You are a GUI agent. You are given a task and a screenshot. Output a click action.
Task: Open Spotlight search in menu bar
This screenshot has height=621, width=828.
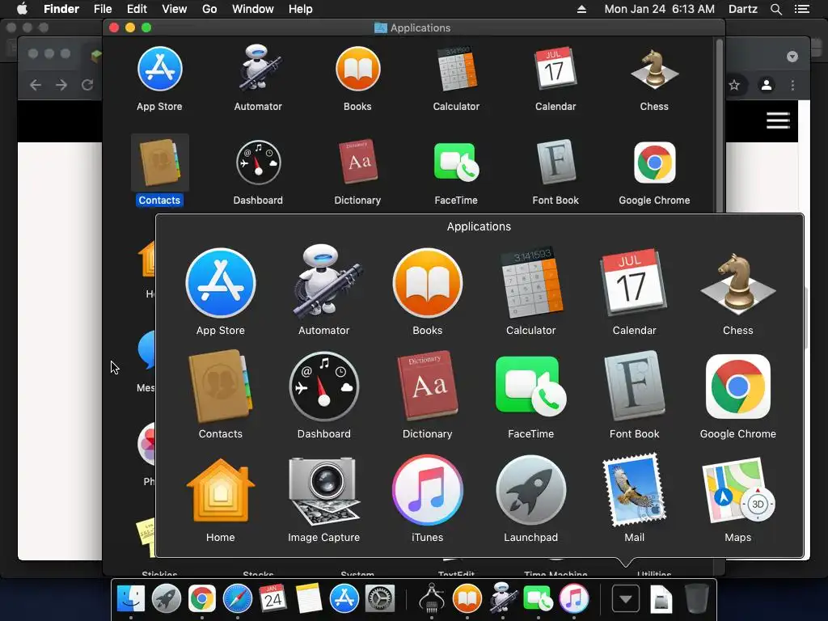(775, 9)
